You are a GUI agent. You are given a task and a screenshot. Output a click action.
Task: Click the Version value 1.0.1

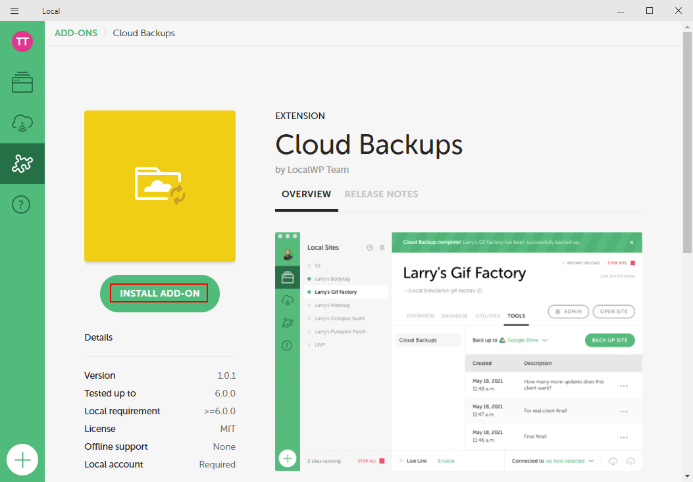point(226,375)
